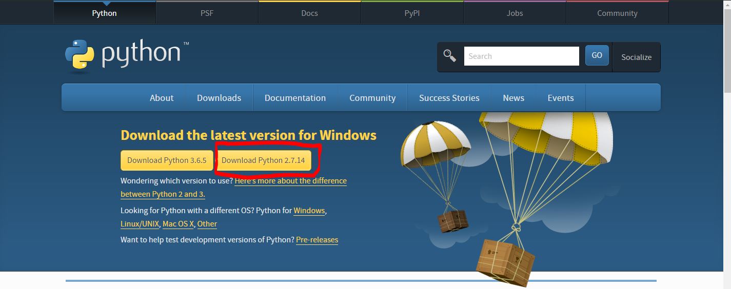731x289 pixels.
Task: Click the magnifying glass search icon
Action: (x=450, y=56)
